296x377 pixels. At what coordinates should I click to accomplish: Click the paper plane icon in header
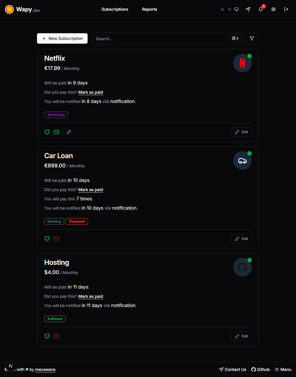tap(248, 9)
